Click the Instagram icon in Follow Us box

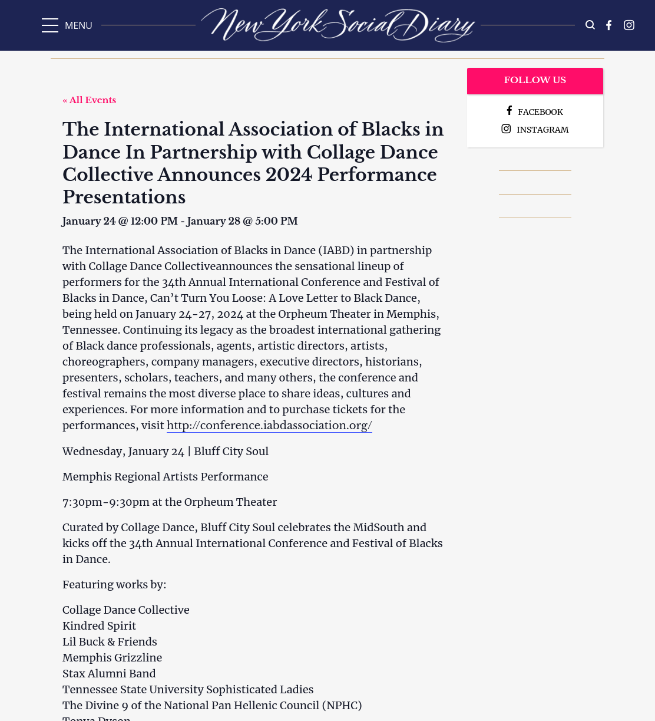(x=506, y=129)
